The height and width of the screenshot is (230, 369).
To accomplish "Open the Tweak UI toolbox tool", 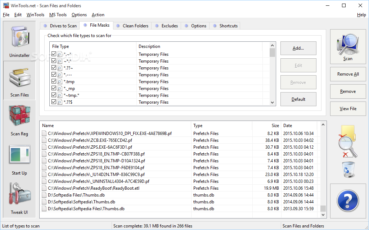I will click(19, 198).
